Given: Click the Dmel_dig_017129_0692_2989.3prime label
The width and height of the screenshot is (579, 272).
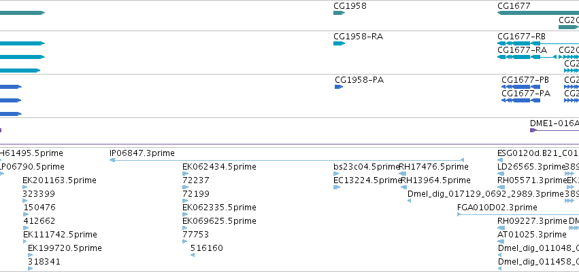Looking at the screenshot, I should pos(486,194).
